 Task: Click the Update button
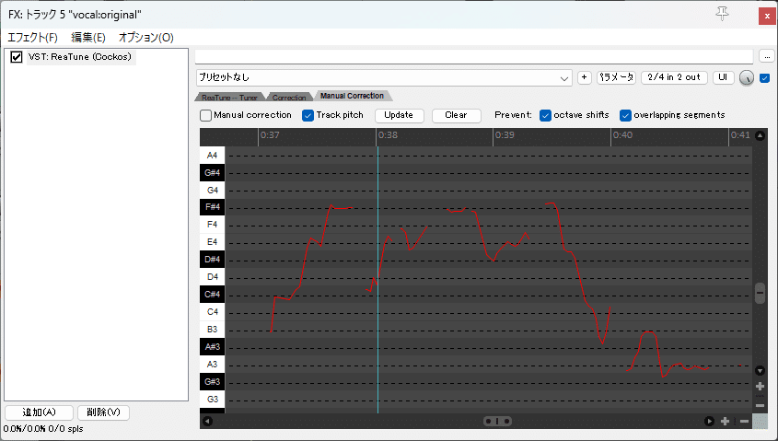[x=399, y=115]
